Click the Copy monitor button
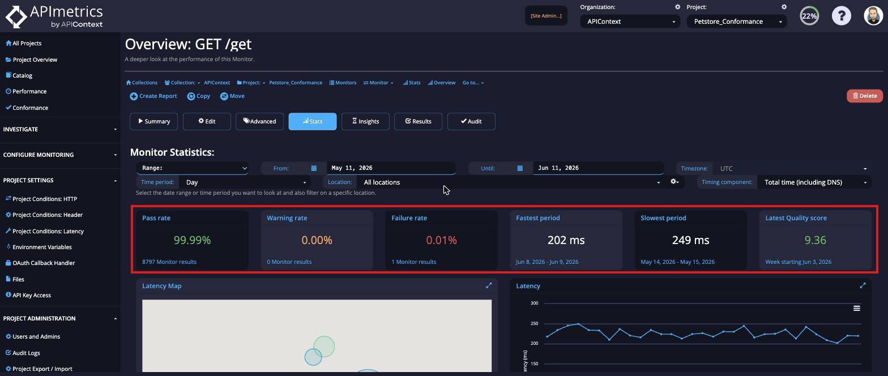888x376 pixels. point(199,96)
